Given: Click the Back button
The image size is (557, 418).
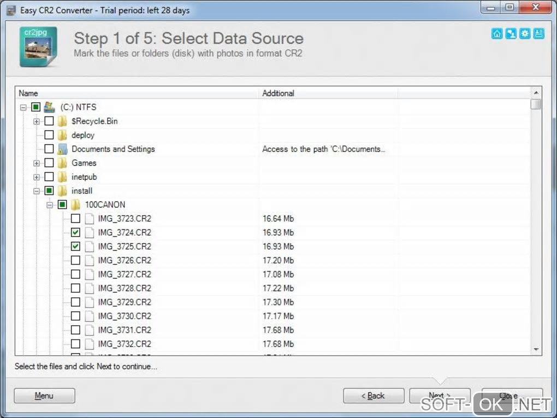Looking at the screenshot, I should pyautogui.click(x=374, y=396).
